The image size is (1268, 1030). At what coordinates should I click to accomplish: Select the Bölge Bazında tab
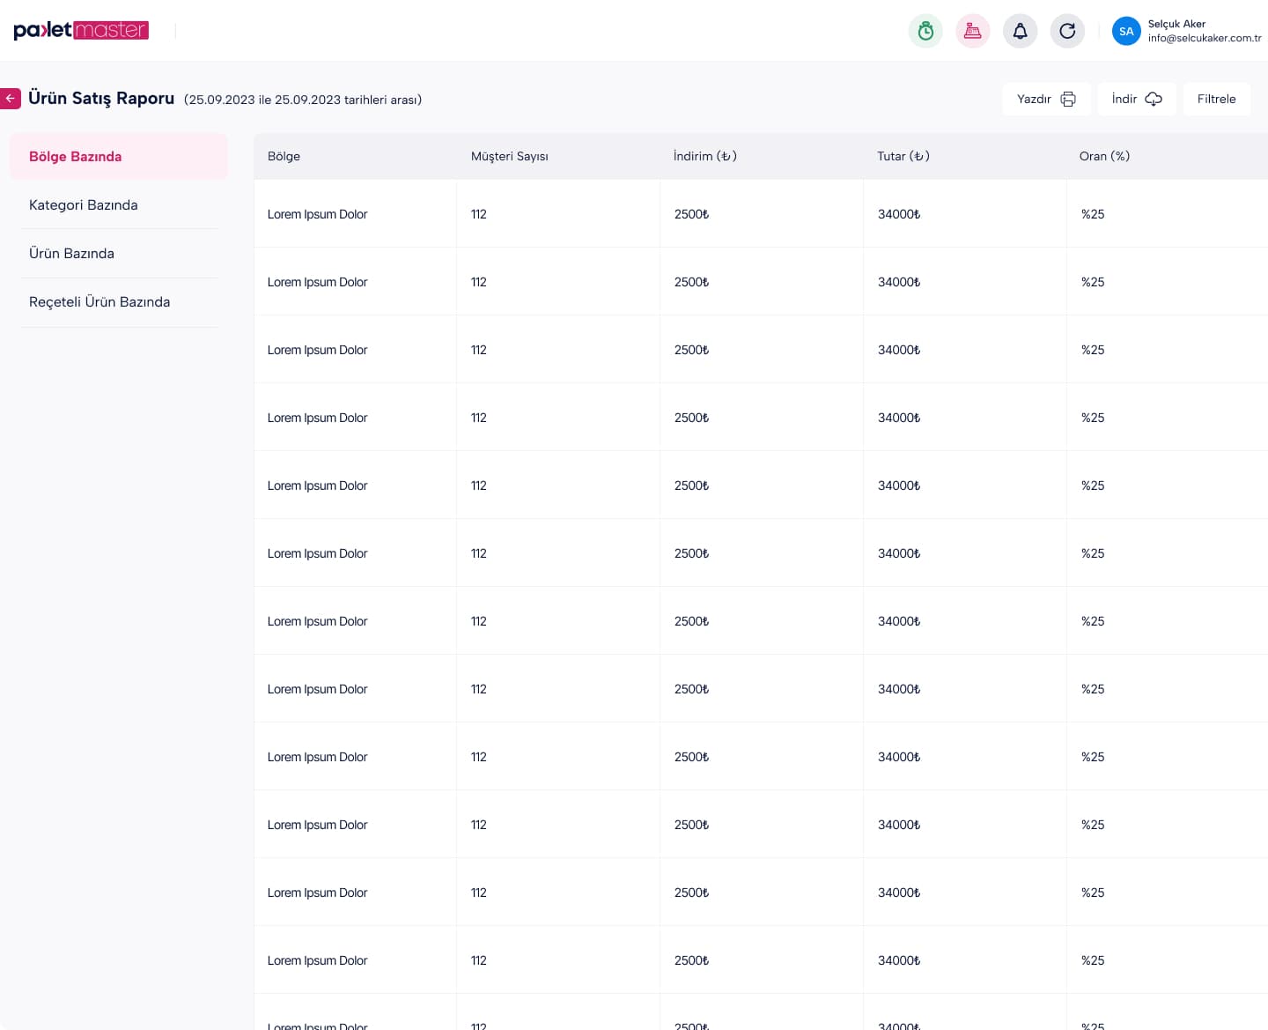(118, 156)
